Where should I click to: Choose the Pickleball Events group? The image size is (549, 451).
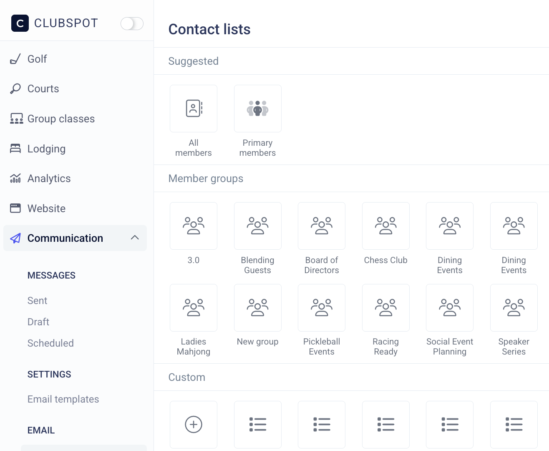(322, 308)
